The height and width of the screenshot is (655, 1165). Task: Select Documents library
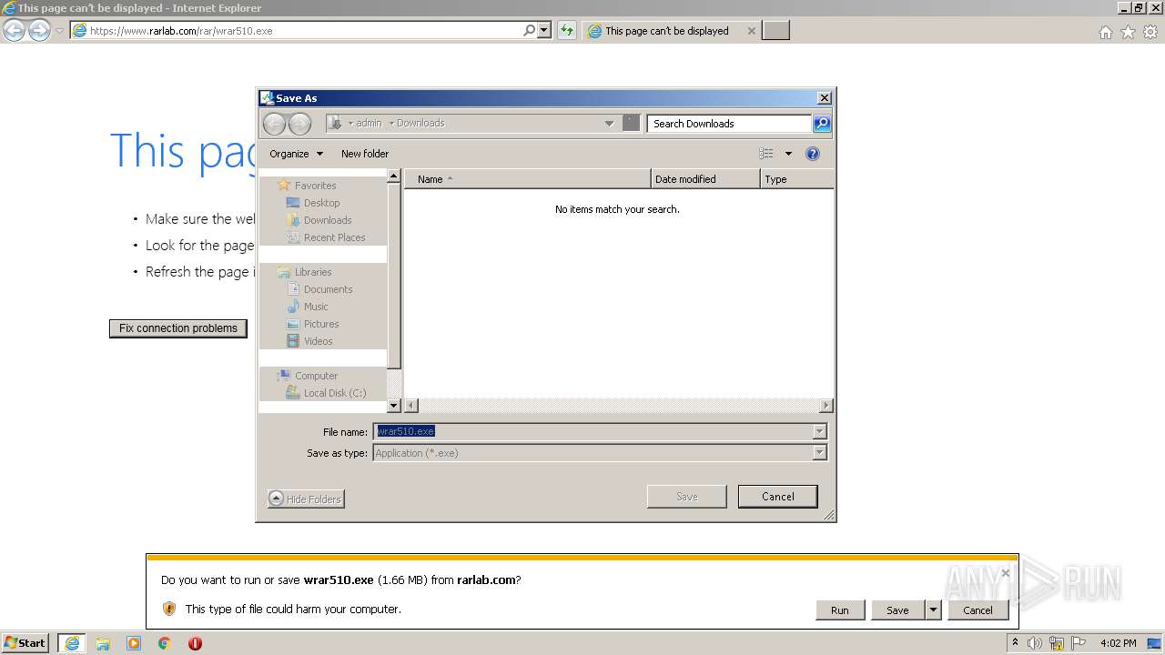pyautogui.click(x=328, y=289)
